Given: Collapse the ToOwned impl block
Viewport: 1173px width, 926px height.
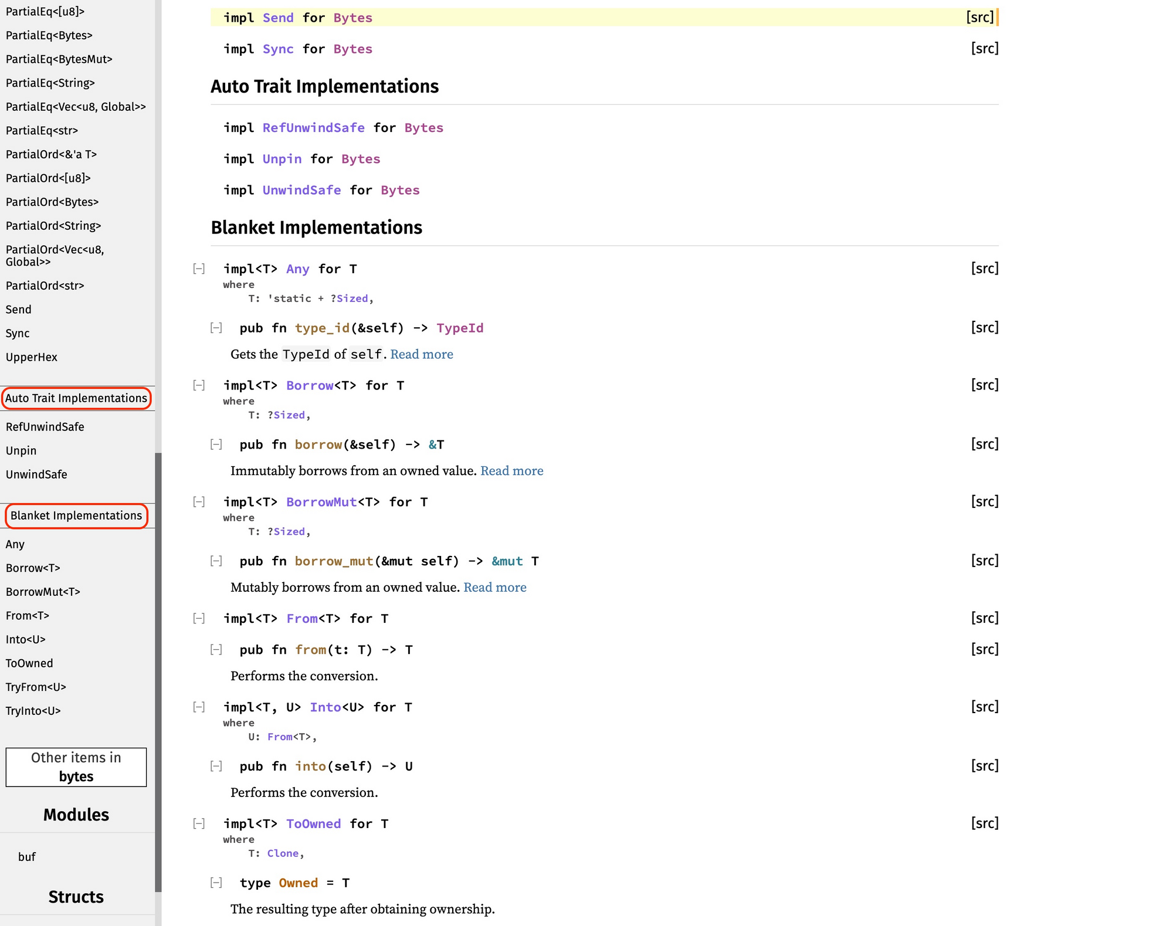Looking at the screenshot, I should tap(199, 824).
